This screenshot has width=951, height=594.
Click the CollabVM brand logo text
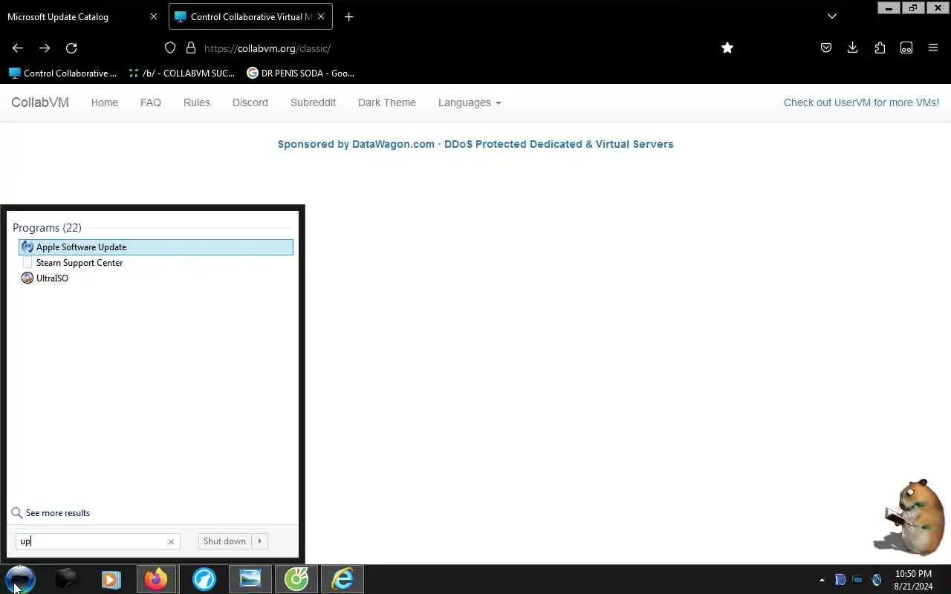(40, 102)
